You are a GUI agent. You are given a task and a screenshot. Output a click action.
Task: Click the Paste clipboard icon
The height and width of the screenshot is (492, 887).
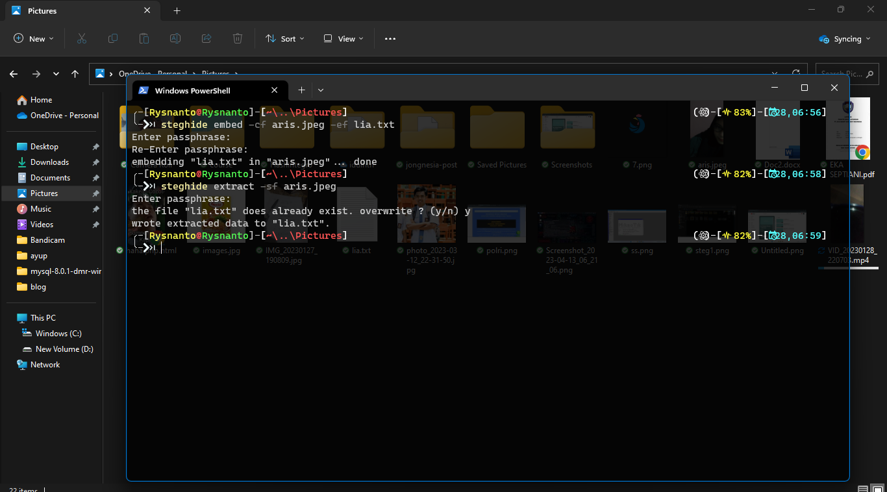[x=144, y=39]
